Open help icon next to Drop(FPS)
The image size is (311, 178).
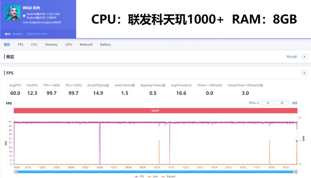(x=107, y=85)
